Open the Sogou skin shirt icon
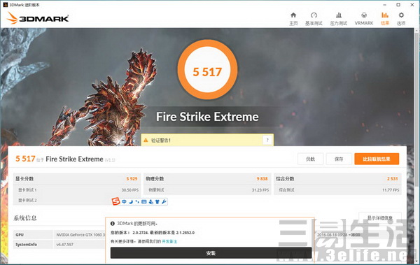This screenshot has width=420, height=265. click(x=157, y=201)
